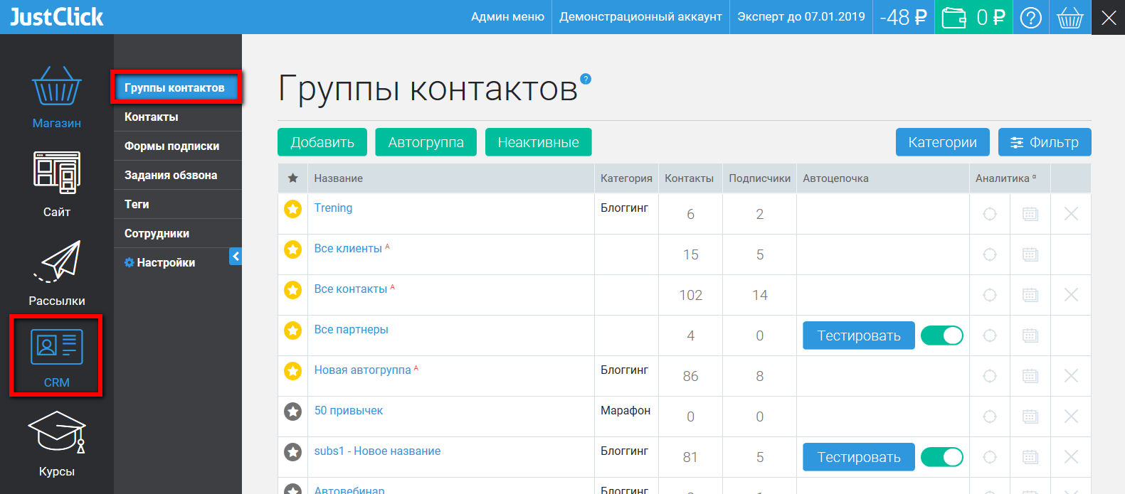Click the help question mark in header
The width and height of the screenshot is (1125, 494).
[1030, 17]
